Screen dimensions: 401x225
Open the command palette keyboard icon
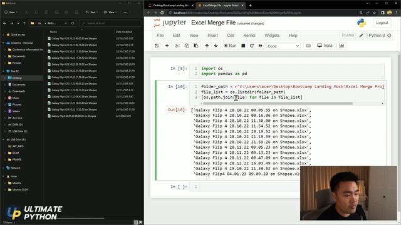308,46
